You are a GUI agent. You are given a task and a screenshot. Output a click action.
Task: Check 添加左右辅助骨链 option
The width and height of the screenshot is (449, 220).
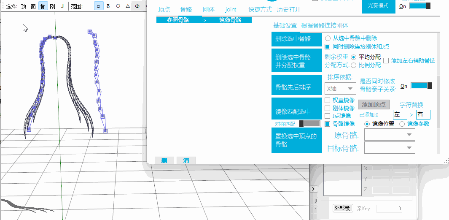[386, 61]
